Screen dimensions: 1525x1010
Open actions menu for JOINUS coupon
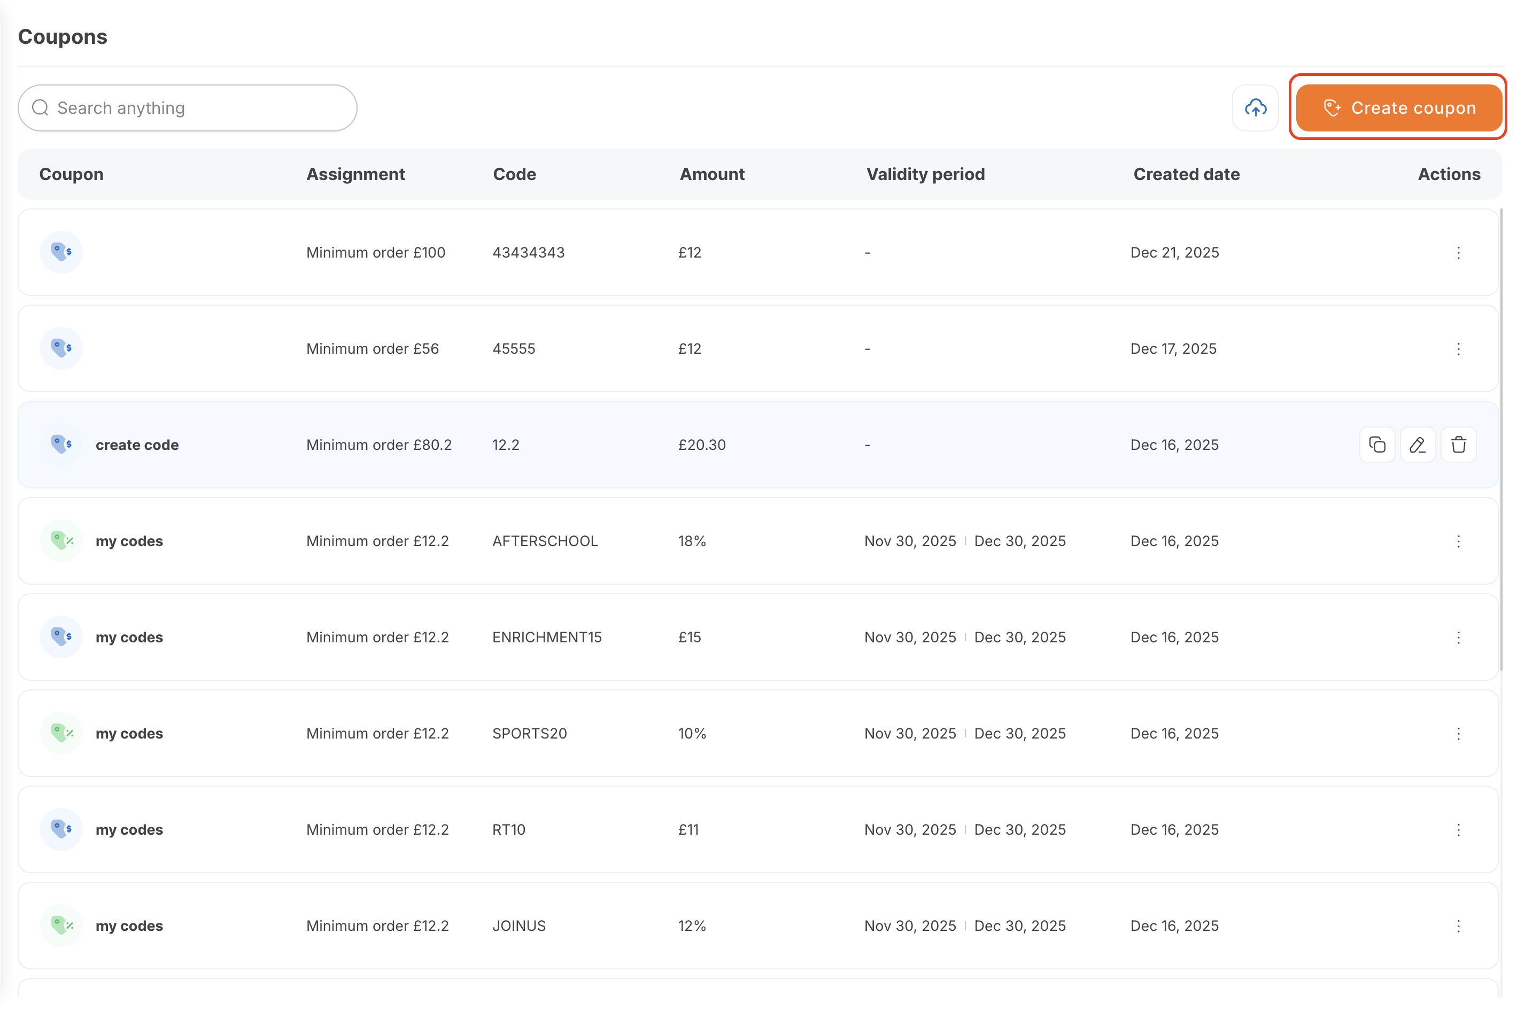(x=1458, y=926)
